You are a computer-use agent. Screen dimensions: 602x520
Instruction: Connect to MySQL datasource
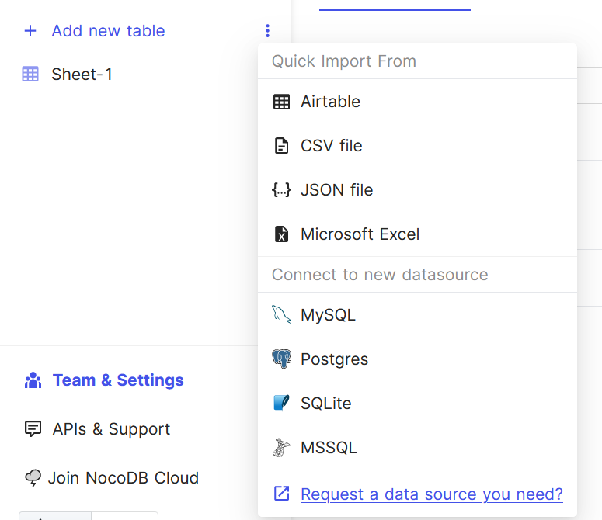[x=417, y=315]
